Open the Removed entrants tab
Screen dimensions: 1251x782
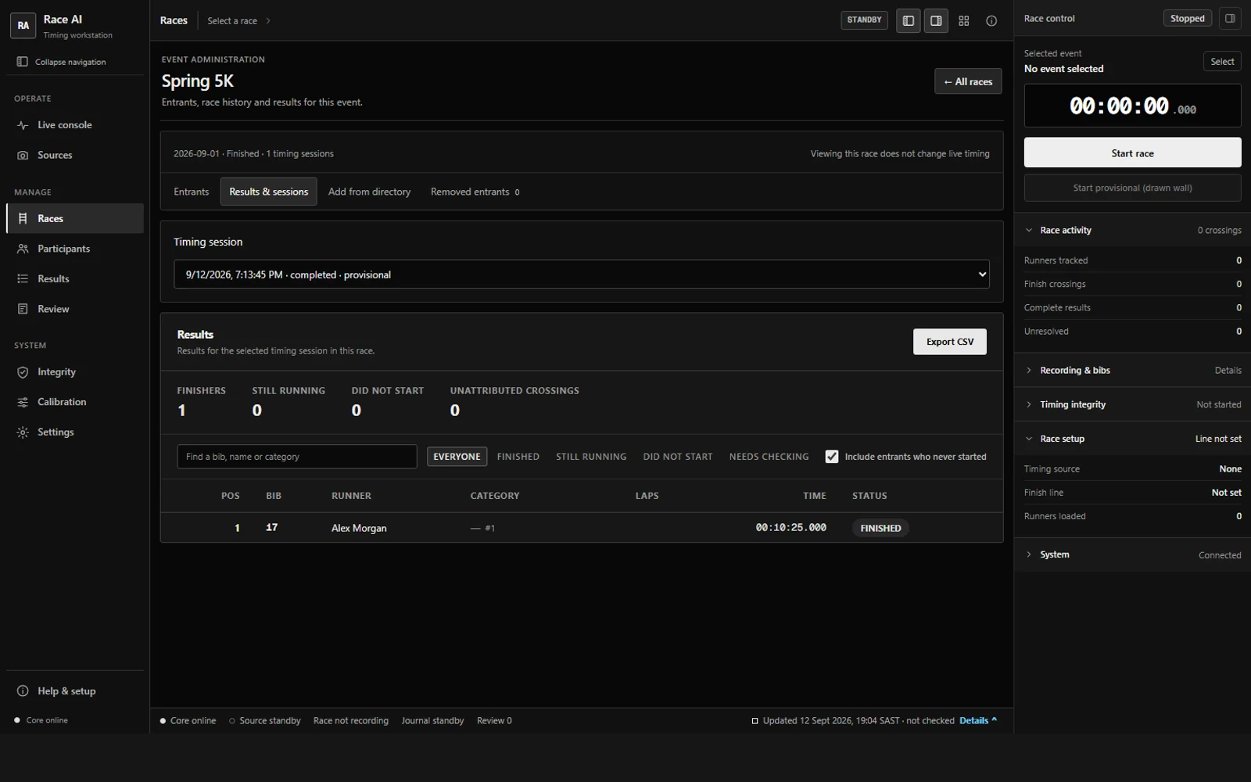click(x=475, y=192)
